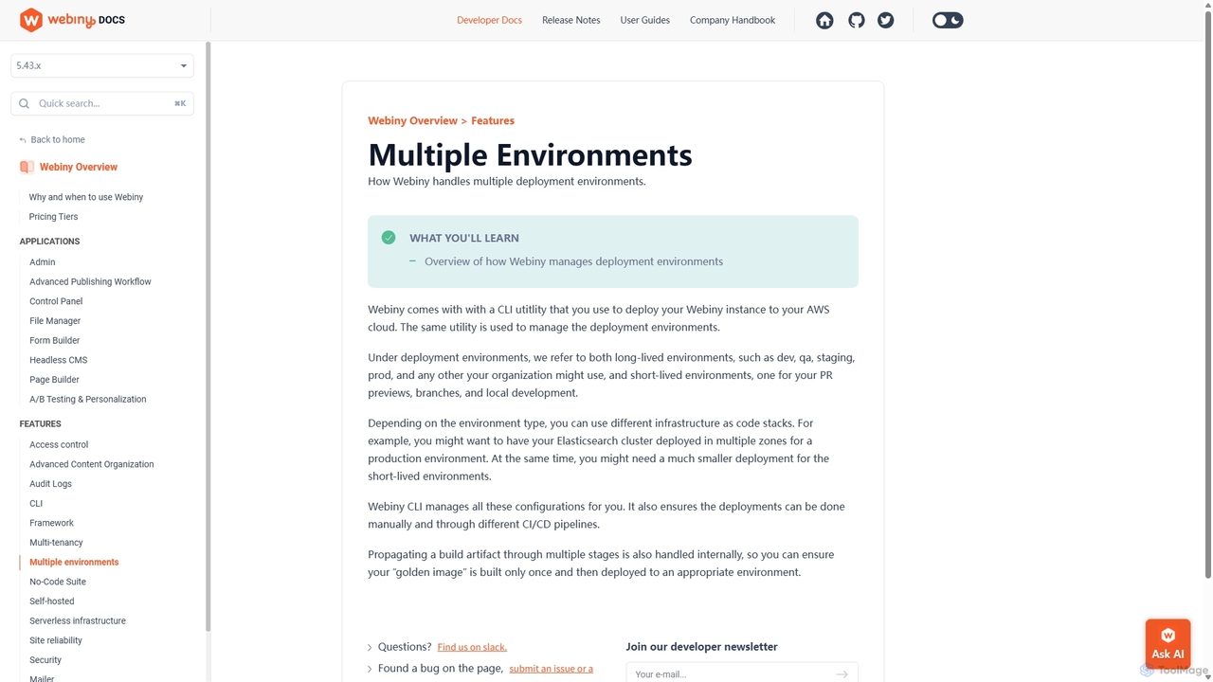The height and width of the screenshot is (682, 1213).
Task: Click 'Join our developer newsletter' text
Action: point(701,647)
